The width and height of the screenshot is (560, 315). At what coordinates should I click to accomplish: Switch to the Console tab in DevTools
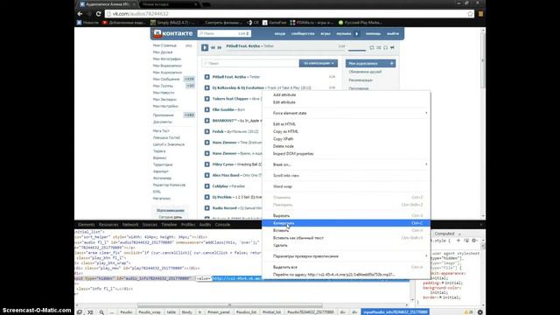[222, 225]
